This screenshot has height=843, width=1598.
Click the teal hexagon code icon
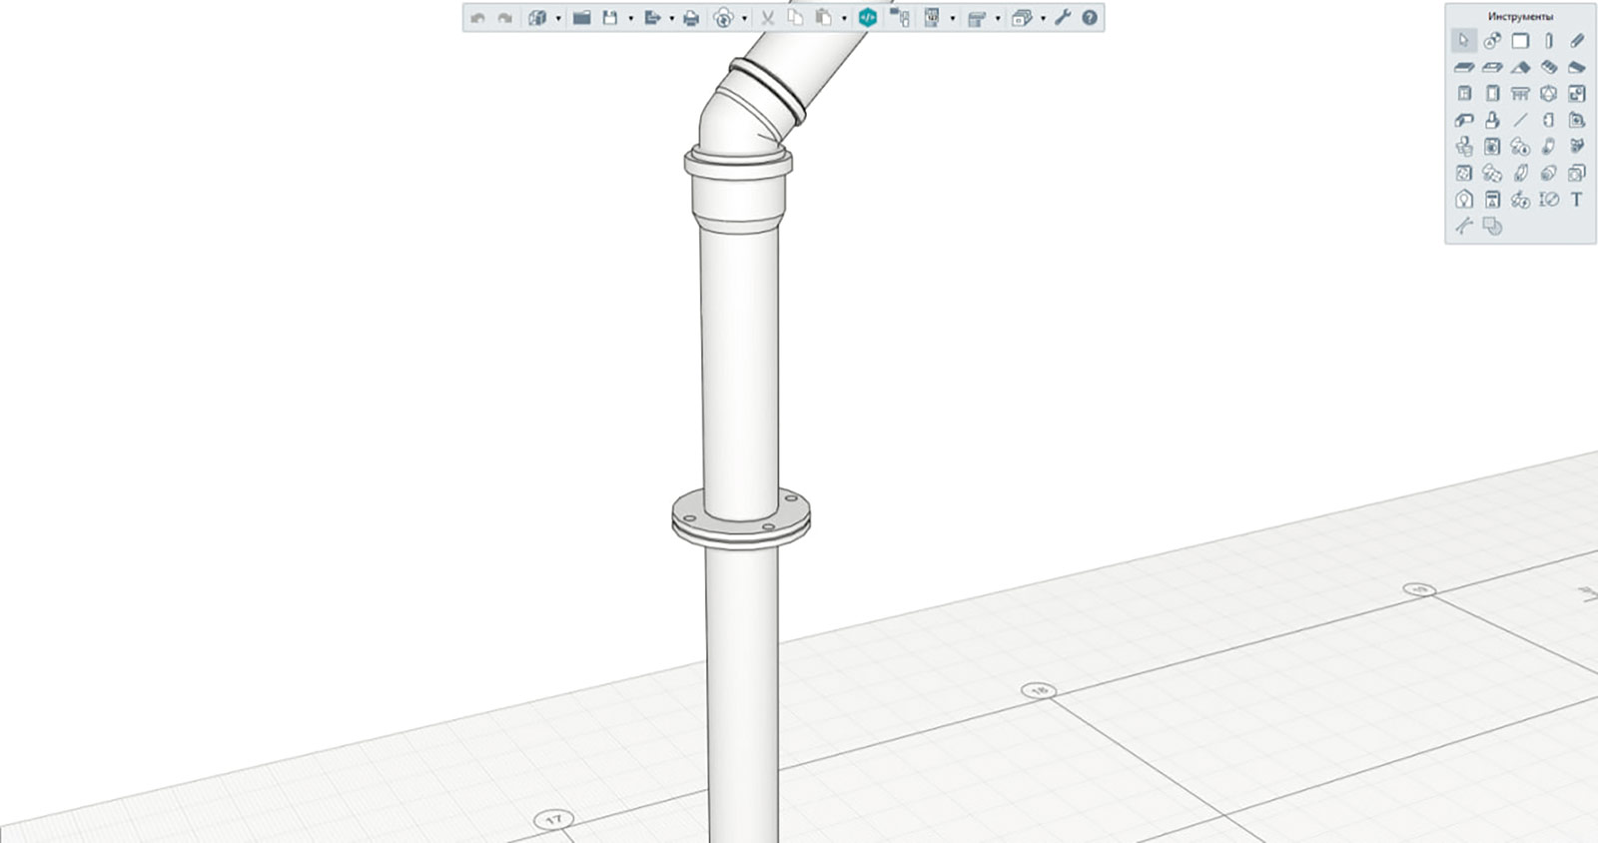pyautogui.click(x=868, y=18)
